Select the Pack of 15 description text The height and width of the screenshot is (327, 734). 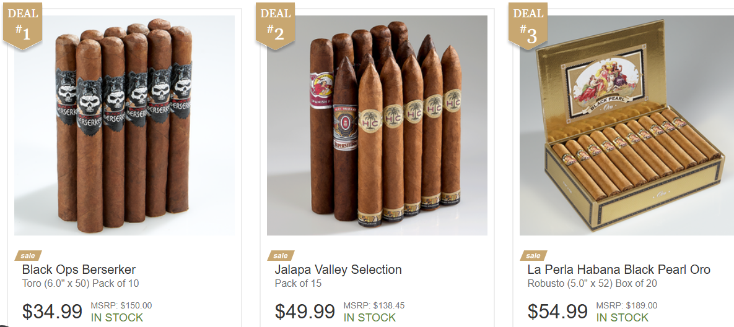tap(298, 284)
